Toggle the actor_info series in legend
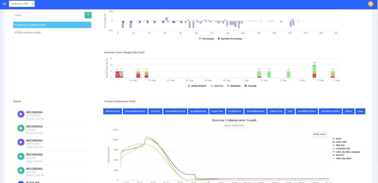 coord(339,142)
